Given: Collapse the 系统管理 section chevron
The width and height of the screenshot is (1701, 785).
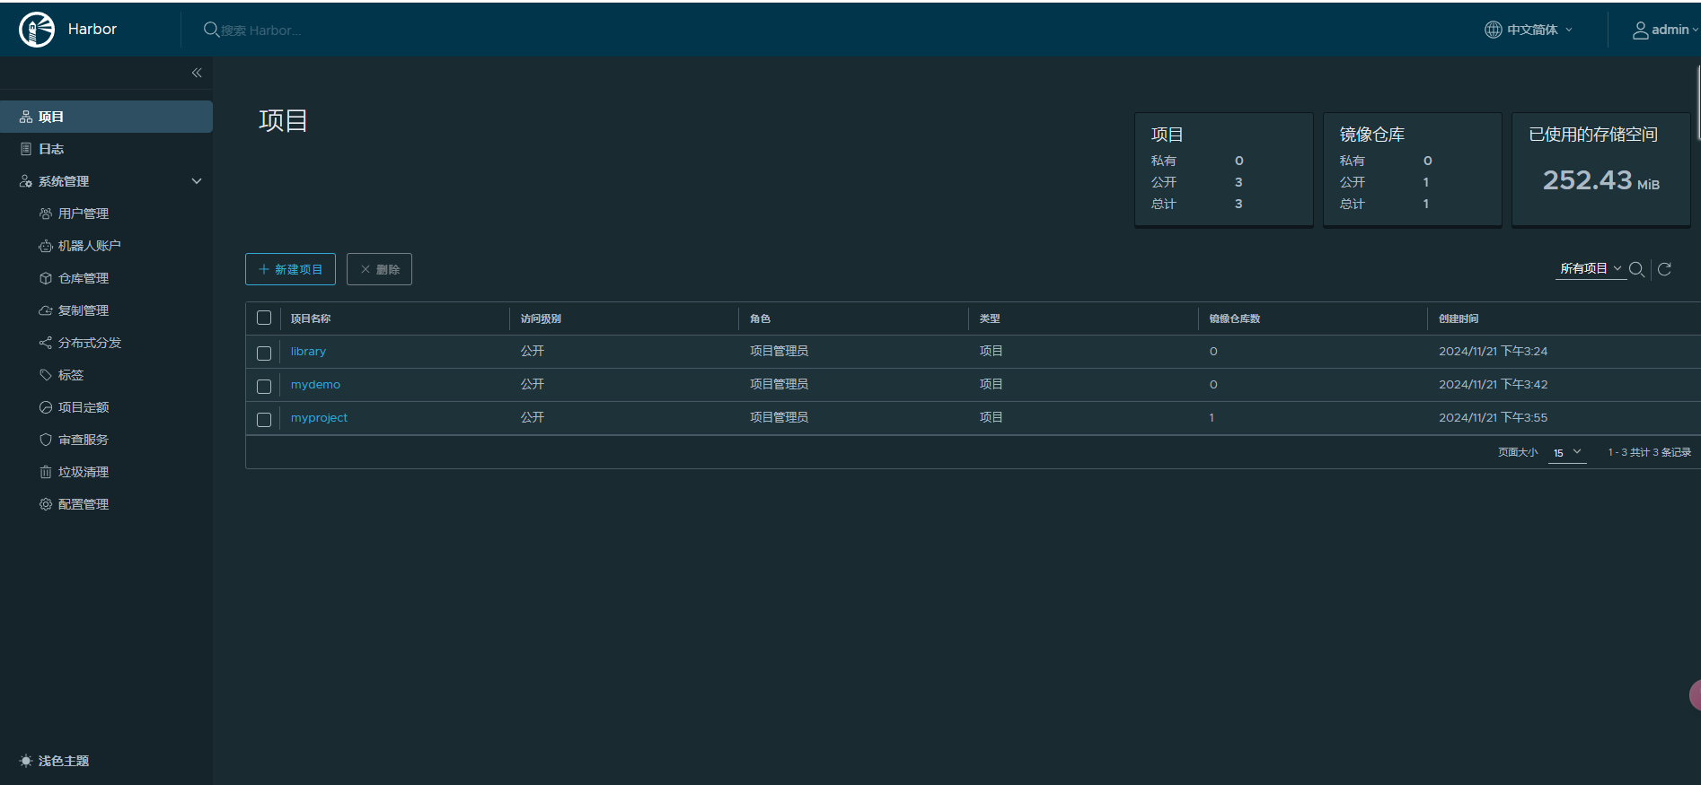Looking at the screenshot, I should [197, 181].
